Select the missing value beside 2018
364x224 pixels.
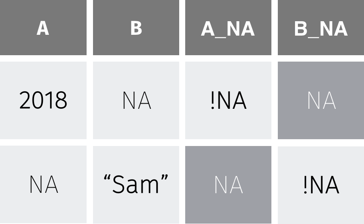[x=136, y=100]
